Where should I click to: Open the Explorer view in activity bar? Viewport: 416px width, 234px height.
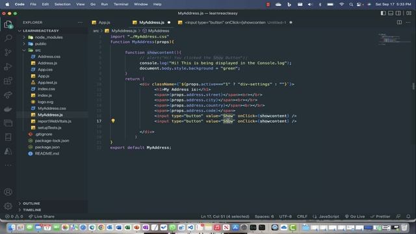8,25
